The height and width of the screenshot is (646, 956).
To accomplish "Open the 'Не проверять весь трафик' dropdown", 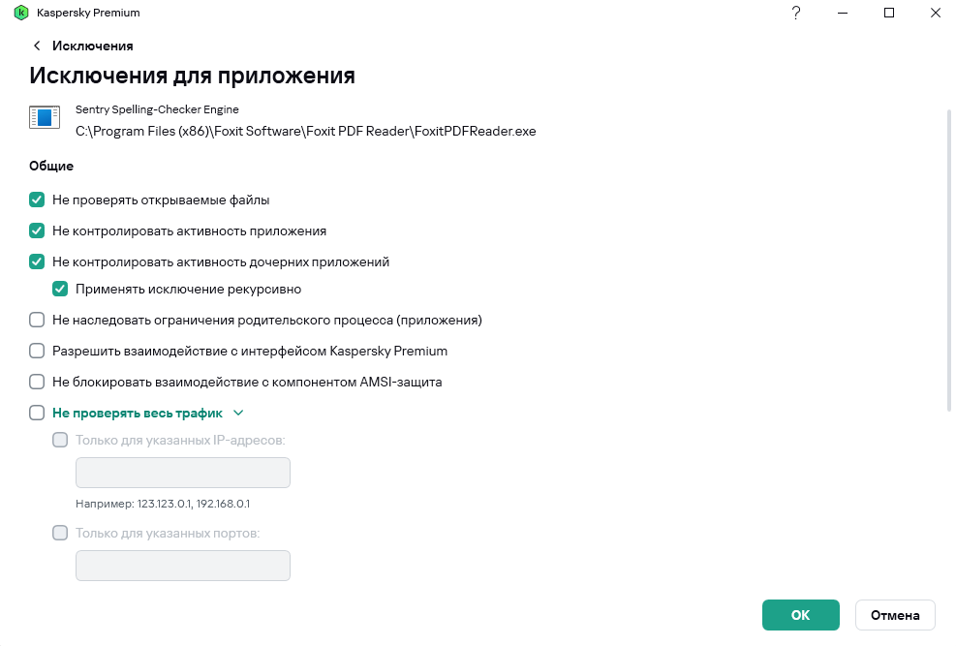I will pyautogui.click(x=238, y=413).
